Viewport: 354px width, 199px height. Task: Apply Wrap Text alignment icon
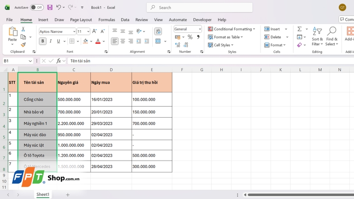click(158, 31)
